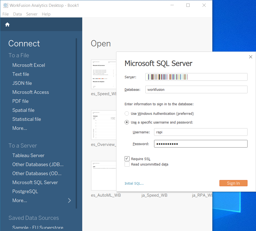
Task: Select PDF file connector
Action: pyautogui.click(x=20, y=101)
